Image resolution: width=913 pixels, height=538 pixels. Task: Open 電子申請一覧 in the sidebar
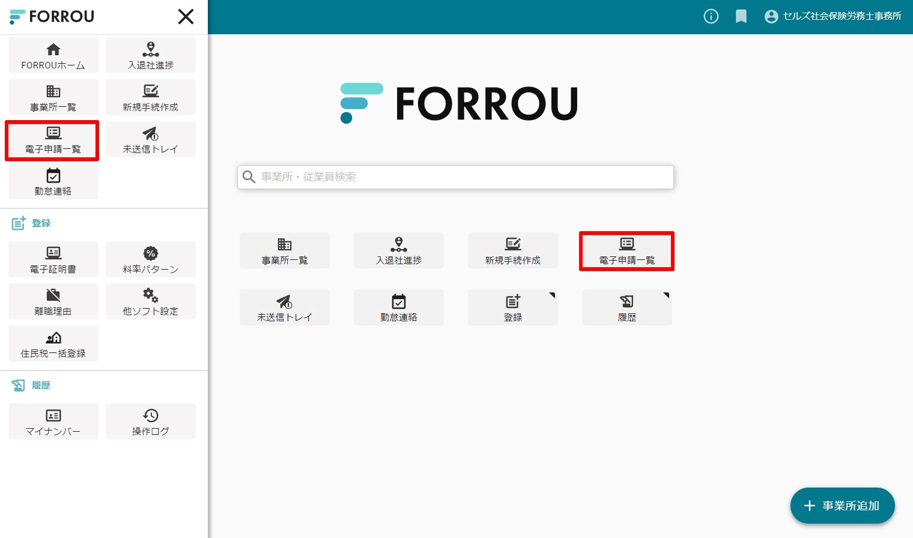point(52,141)
